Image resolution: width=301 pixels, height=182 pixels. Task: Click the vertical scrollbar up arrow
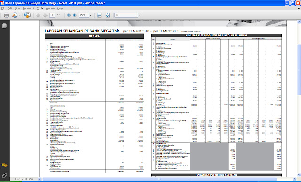299,22
